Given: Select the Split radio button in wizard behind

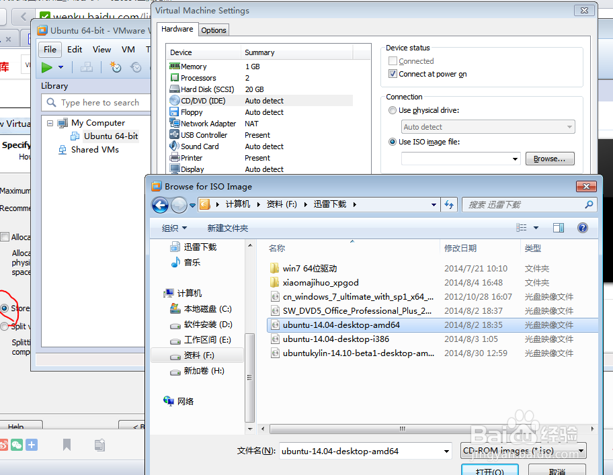Looking at the screenshot, I should pos(4,327).
